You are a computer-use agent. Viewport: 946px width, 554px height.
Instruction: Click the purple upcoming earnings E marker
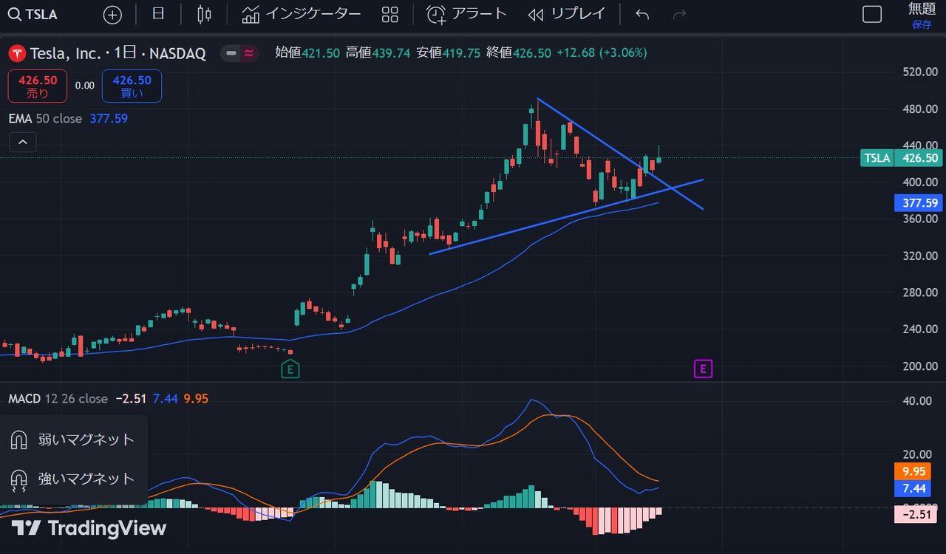703,369
